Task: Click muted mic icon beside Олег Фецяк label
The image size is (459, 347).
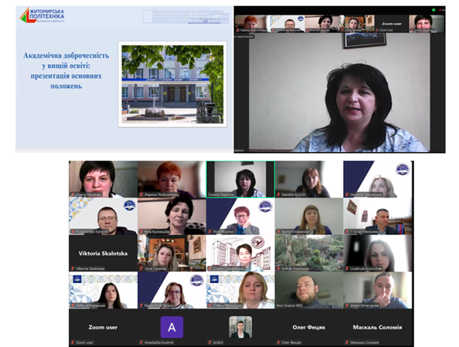Action: click(278, 342)
